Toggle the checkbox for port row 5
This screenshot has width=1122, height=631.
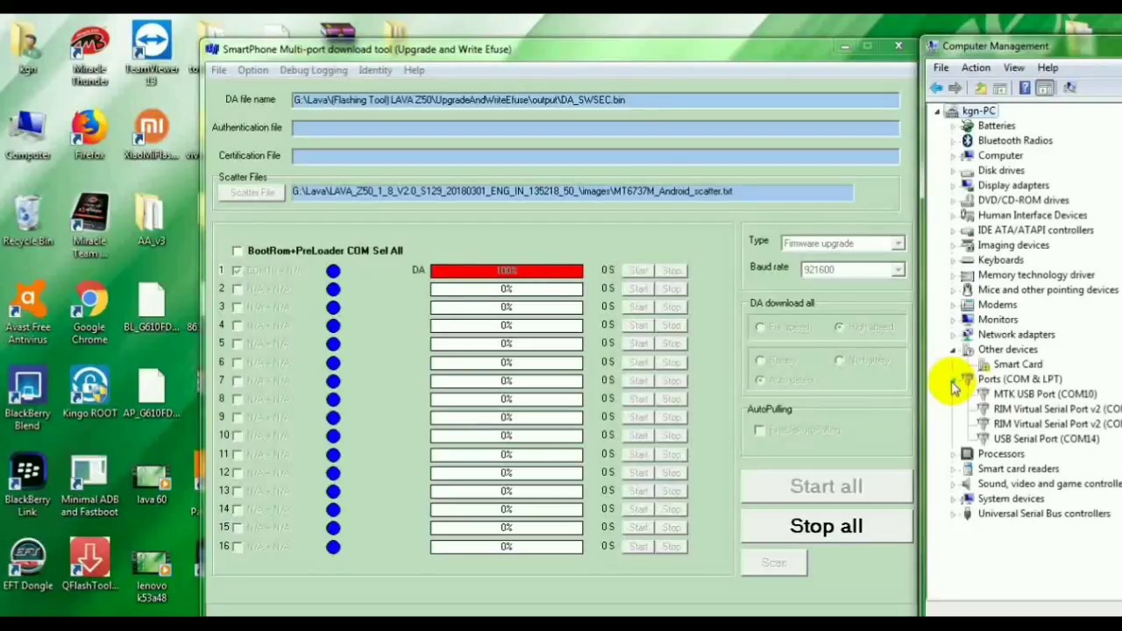point(237,344)
